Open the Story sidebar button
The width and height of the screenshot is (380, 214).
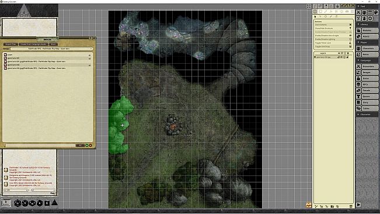point(370,102)
